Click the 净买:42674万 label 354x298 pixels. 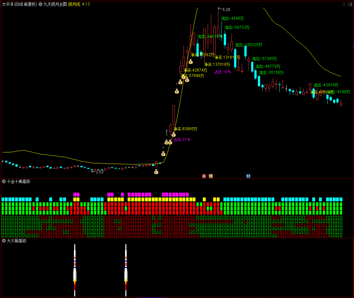pos(195,70)
